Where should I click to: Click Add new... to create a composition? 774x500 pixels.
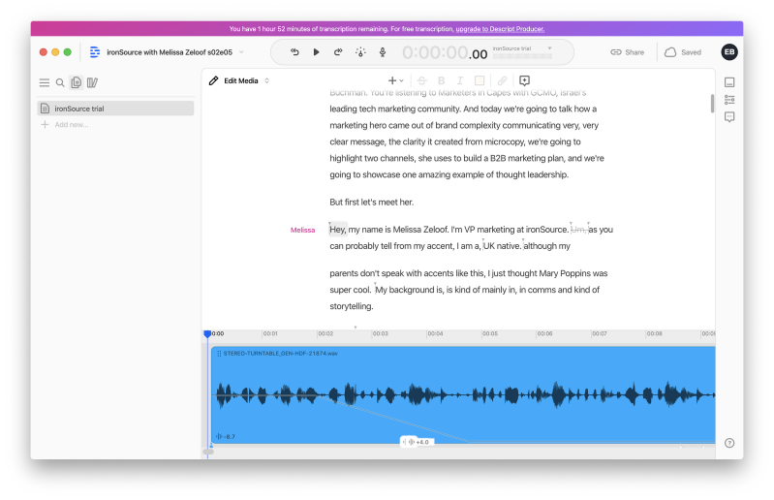pyautogui.click(x=72, y=124)
